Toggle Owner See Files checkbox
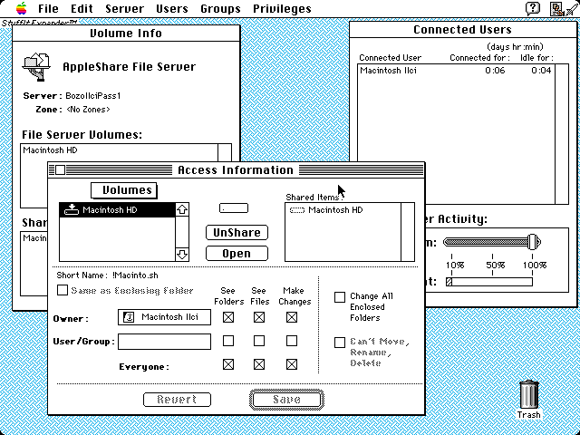This screenshot has width=580, height=435. click(x=259, y=317)
